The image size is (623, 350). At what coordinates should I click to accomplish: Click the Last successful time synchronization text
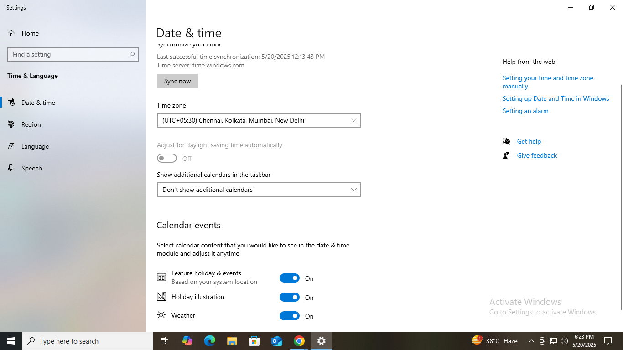click(x=241, y=57)
